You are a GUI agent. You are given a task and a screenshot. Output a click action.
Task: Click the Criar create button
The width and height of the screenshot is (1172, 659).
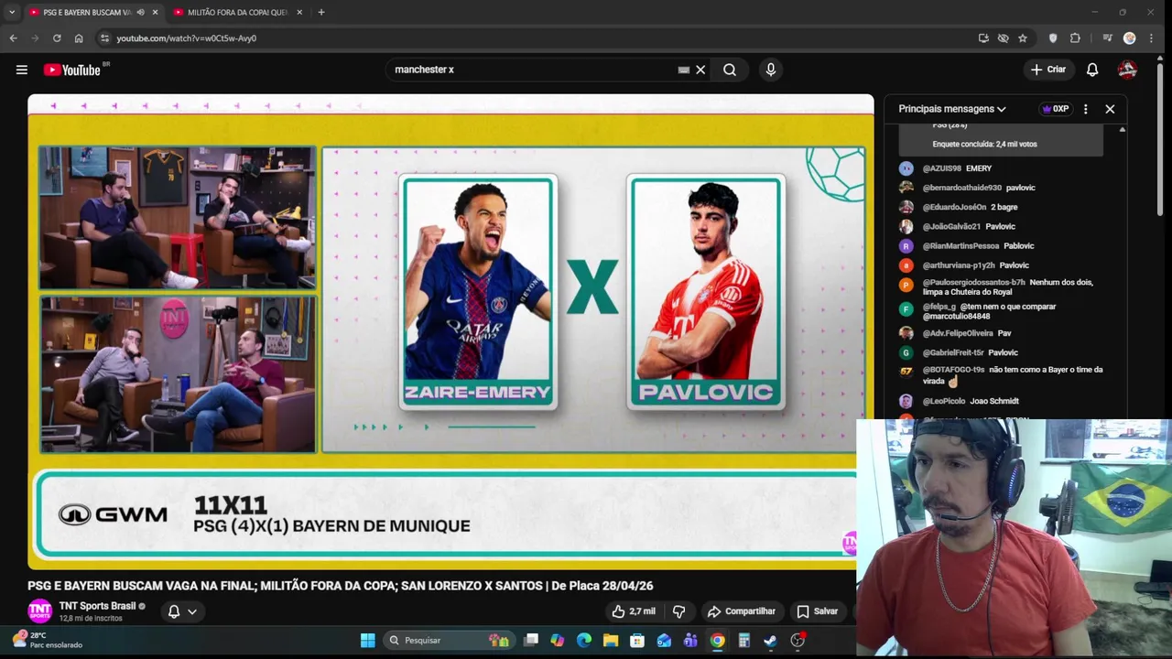1048,70
